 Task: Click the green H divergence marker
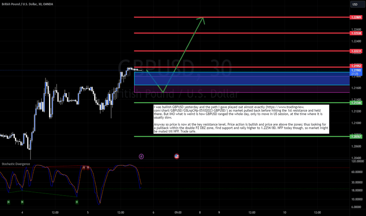(77, 202)
